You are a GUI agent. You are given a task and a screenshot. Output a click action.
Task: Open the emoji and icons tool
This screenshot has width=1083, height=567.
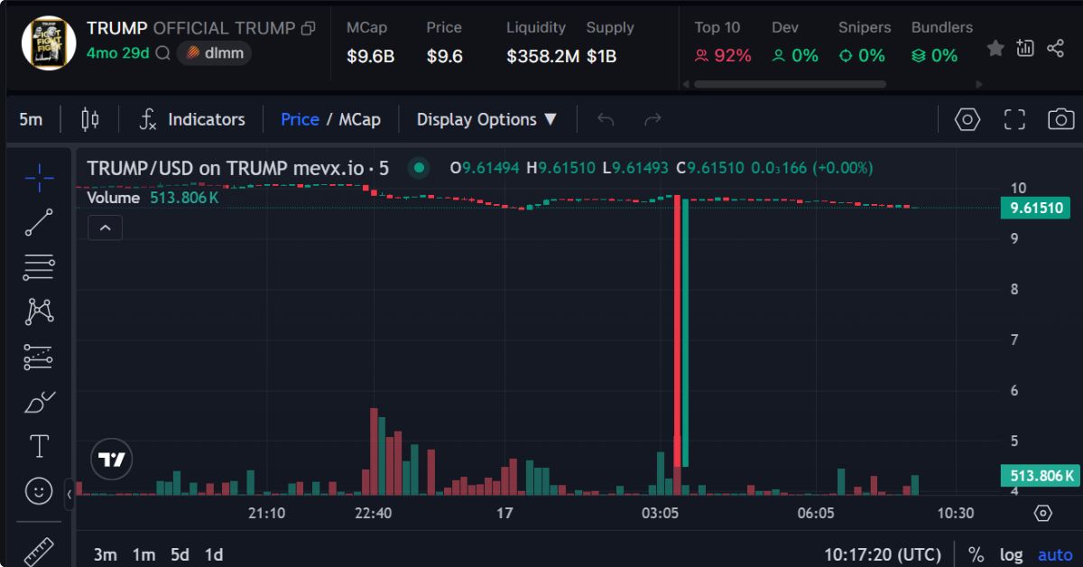pyautogui.click(x=39, y=491)
